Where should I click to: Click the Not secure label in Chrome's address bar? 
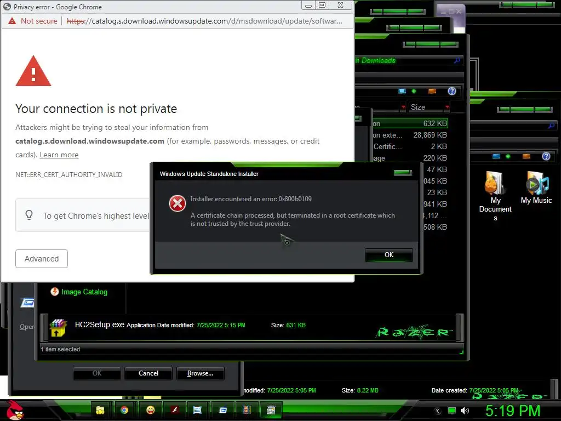pyautogui.click(x=39, y=21)
